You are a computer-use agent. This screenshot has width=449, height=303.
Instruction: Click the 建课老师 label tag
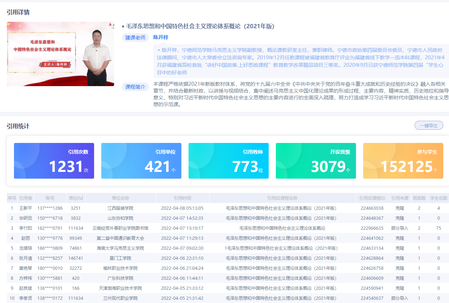click(x=135, y=38)
